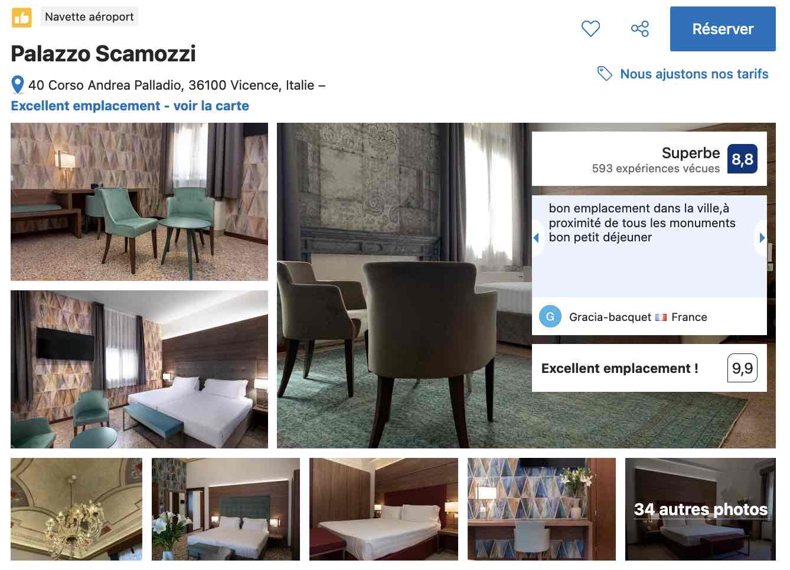The width and height of the screenshot is (790, 570).
Task: Click the Réserver button
Action: 723,29
